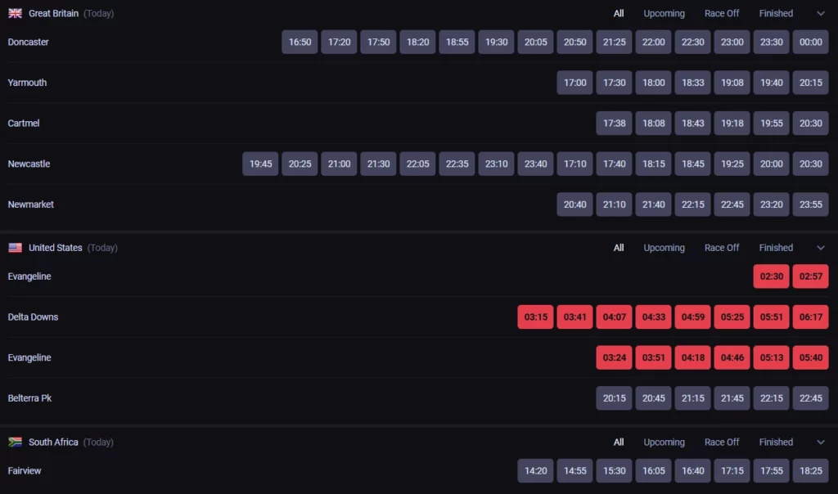Image resolution: width=838 pixels, height=494 pixels.
Task: Open the Yarmouth 20:15 race
Action: click(x=811, y=83)
